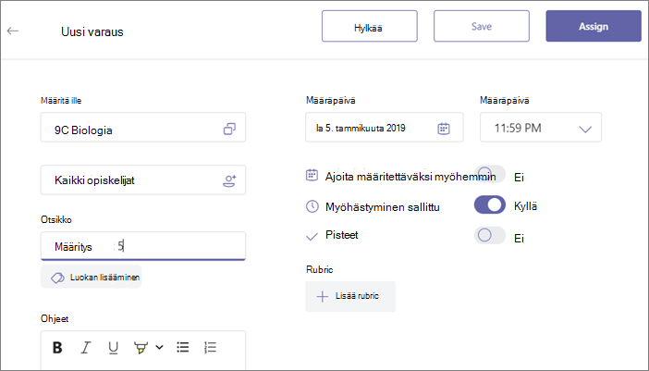Save the assignment draft
Screen dimensions: 649x371
click(482, 26)
